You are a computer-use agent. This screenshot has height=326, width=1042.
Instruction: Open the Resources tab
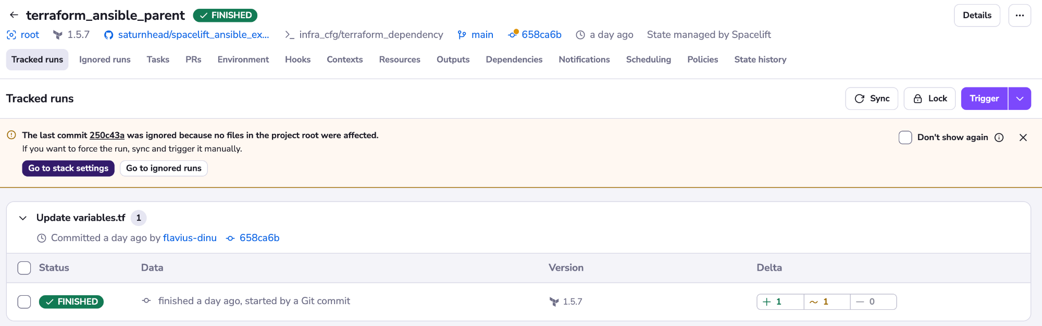[400, 59]
